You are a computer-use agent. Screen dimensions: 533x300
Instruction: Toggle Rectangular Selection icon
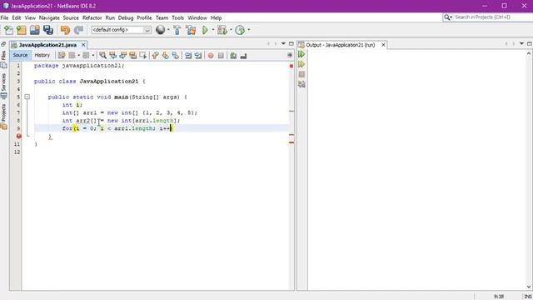coord(143,56)
